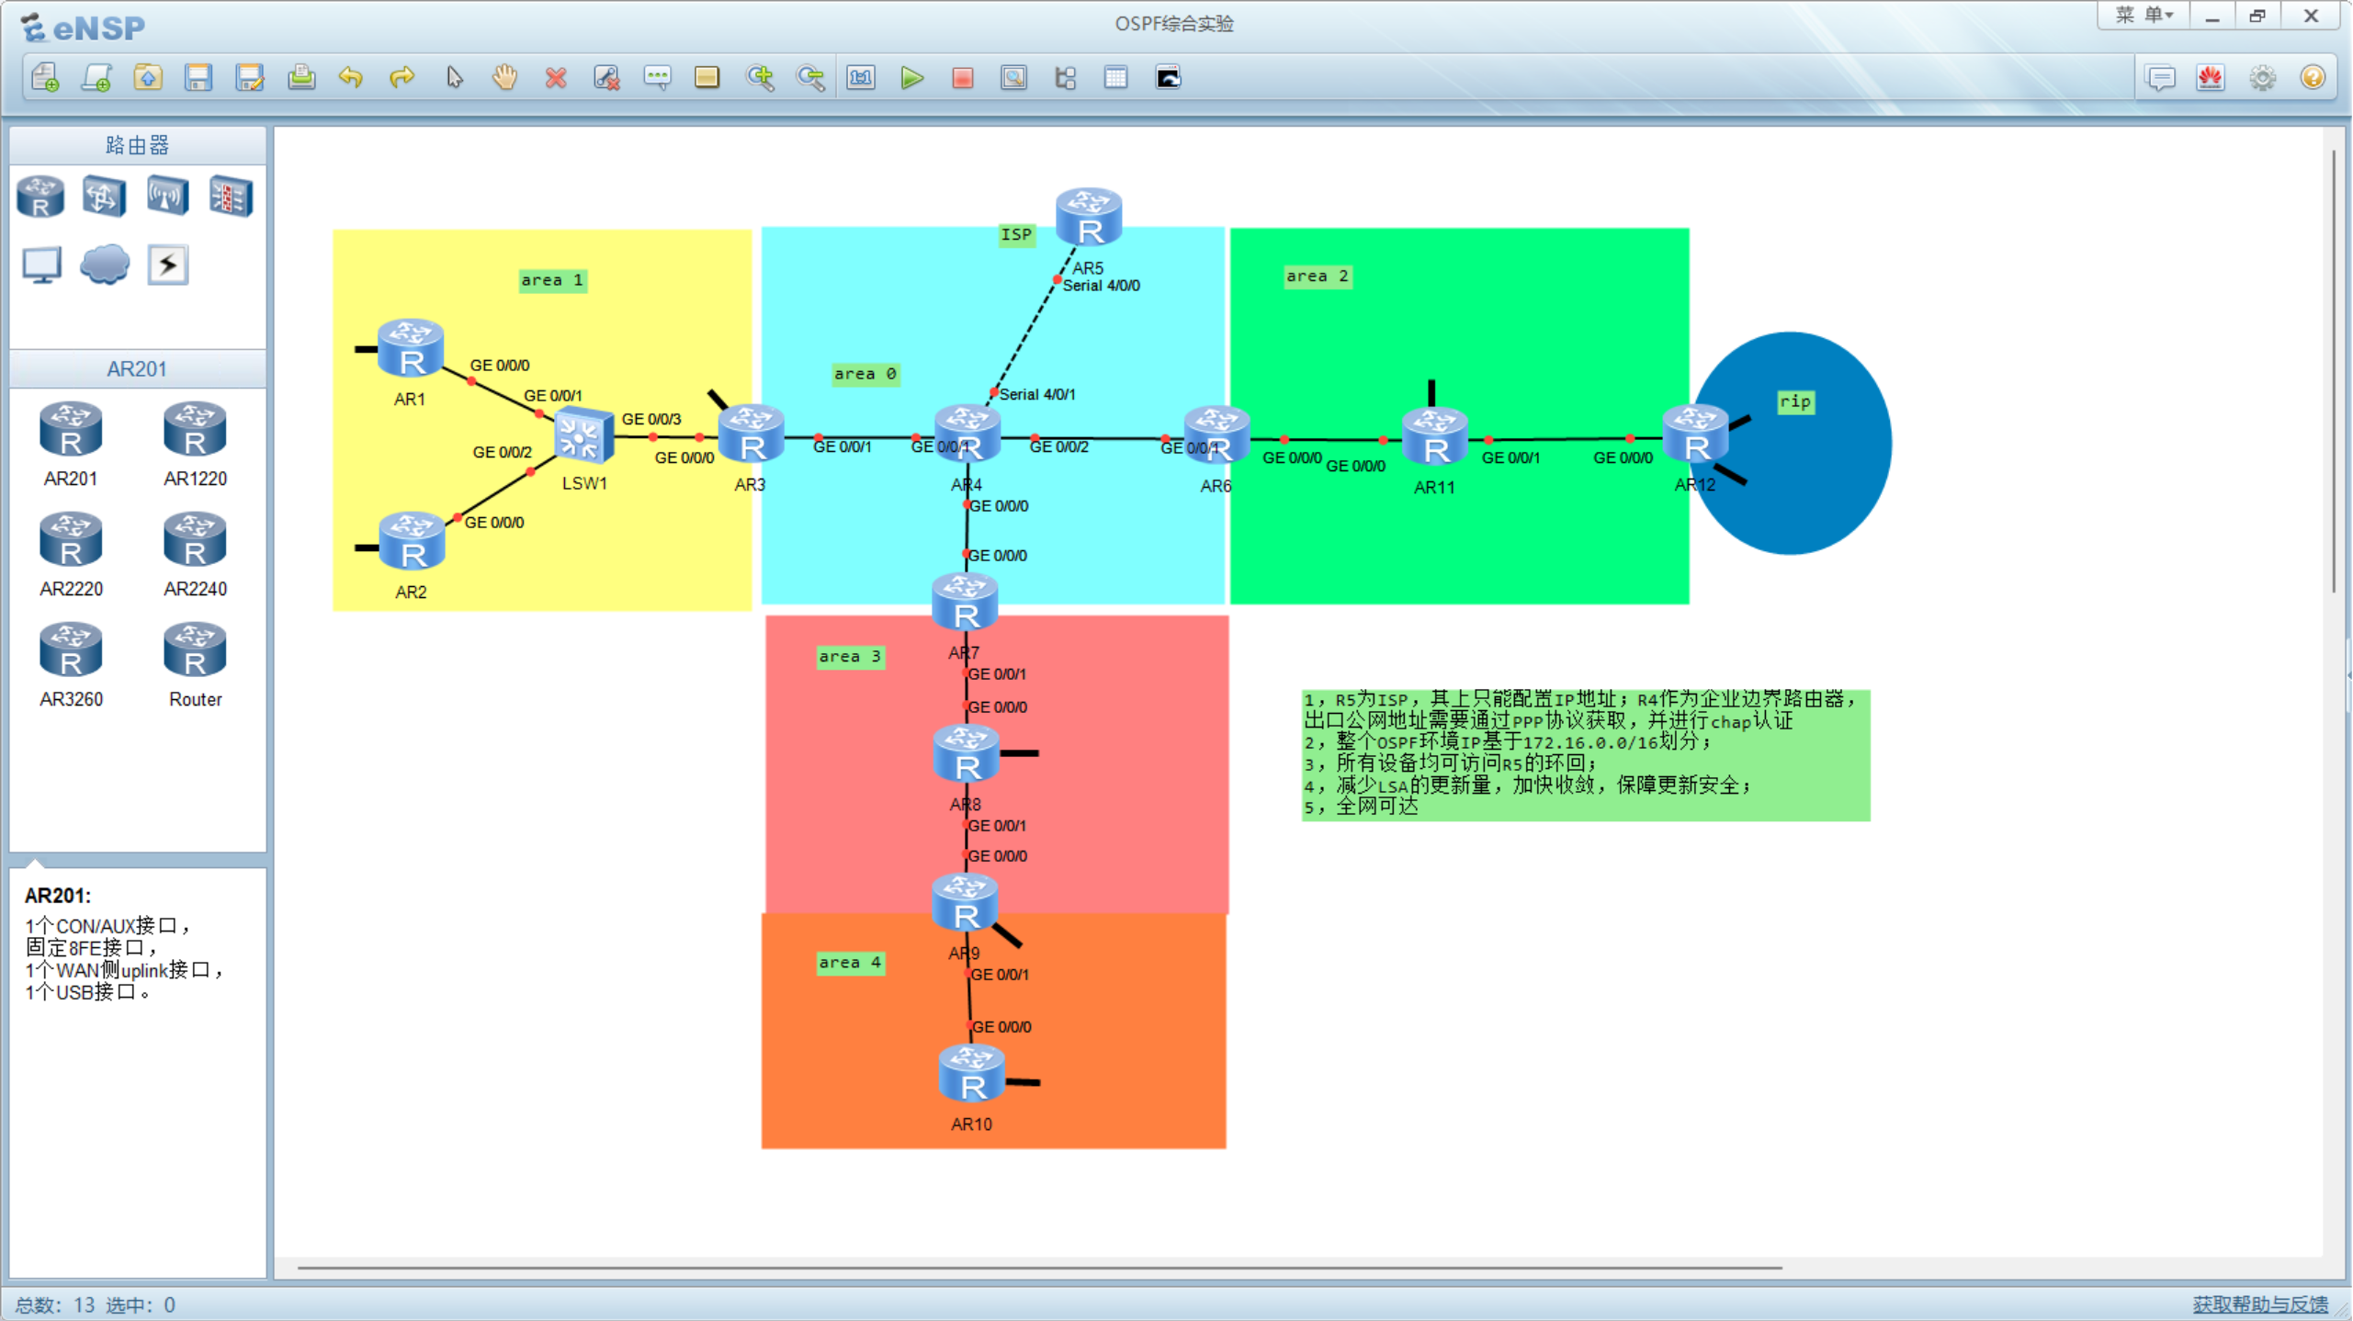Stop all devices with red square button
2353x1321 pixels.
pos(962,78)
